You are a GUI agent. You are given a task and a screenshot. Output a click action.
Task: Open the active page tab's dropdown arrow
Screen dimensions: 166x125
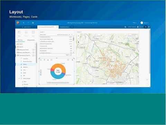[57, 27]
